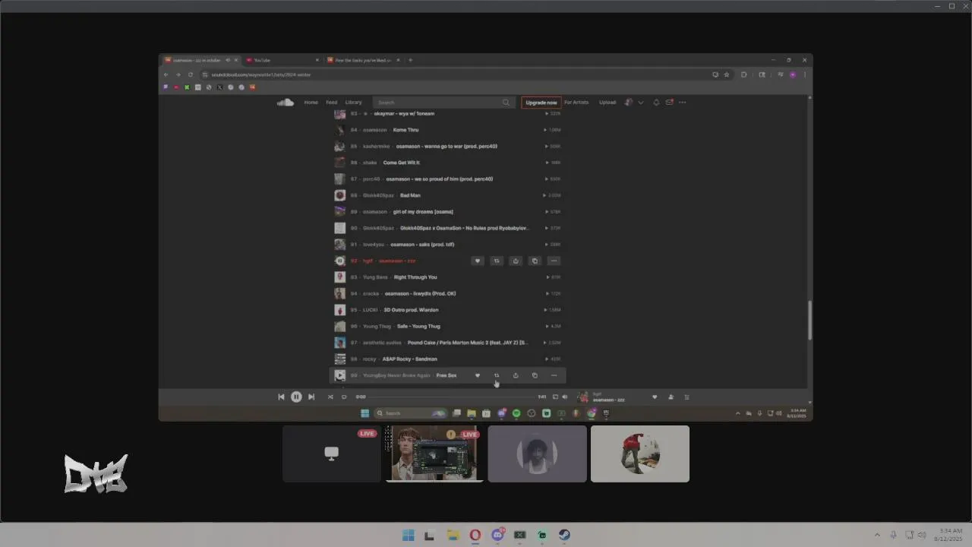Mute the volume in player bar
Screen dimensions: 972x547
click(564, 397)
